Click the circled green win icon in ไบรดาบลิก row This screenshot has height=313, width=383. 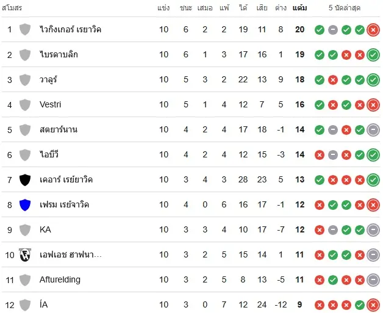pos(373,54)
